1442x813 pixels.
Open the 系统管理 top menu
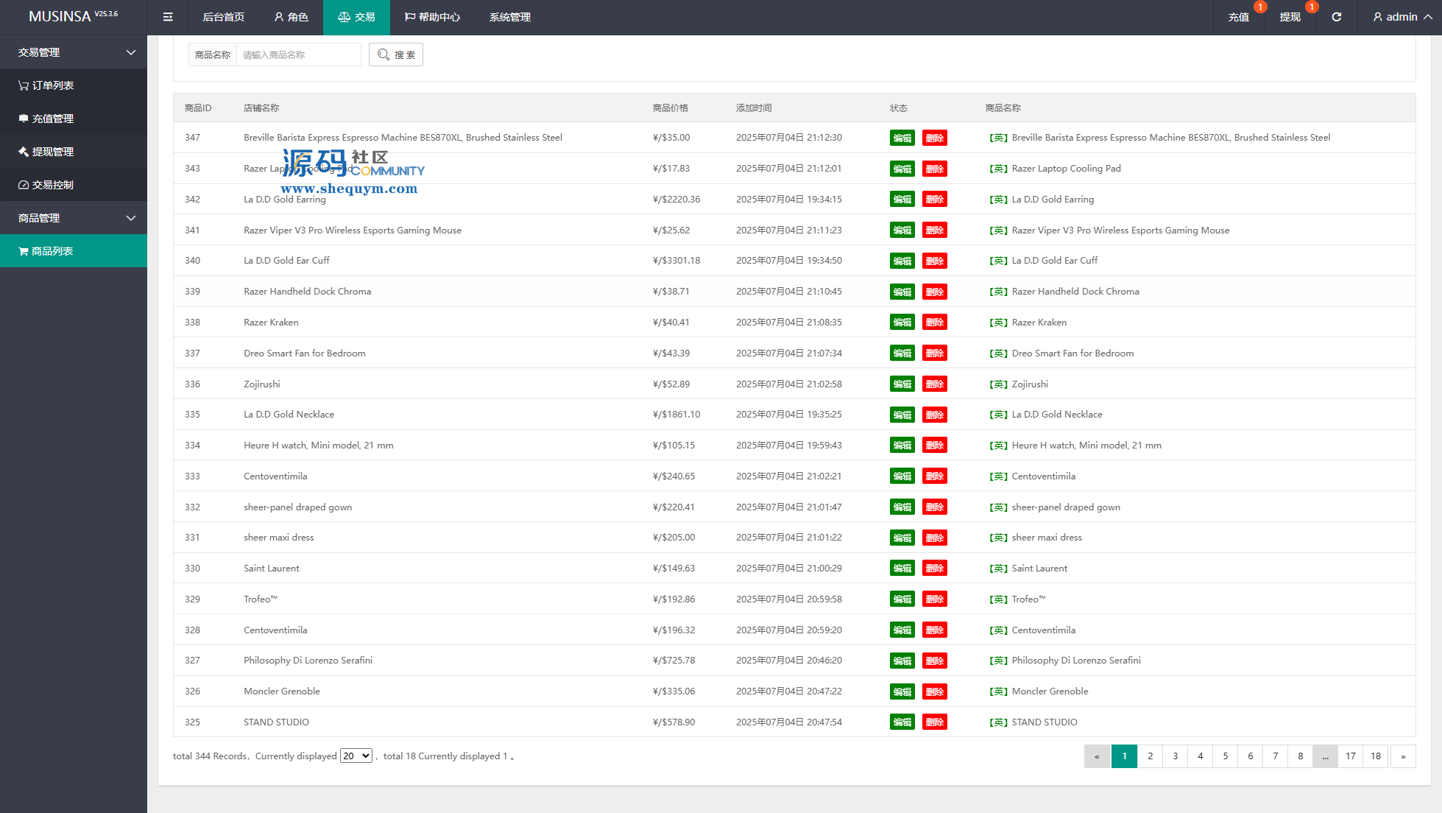point(509,17)
